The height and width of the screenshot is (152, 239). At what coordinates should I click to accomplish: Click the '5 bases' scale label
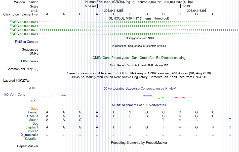point(91,6)
